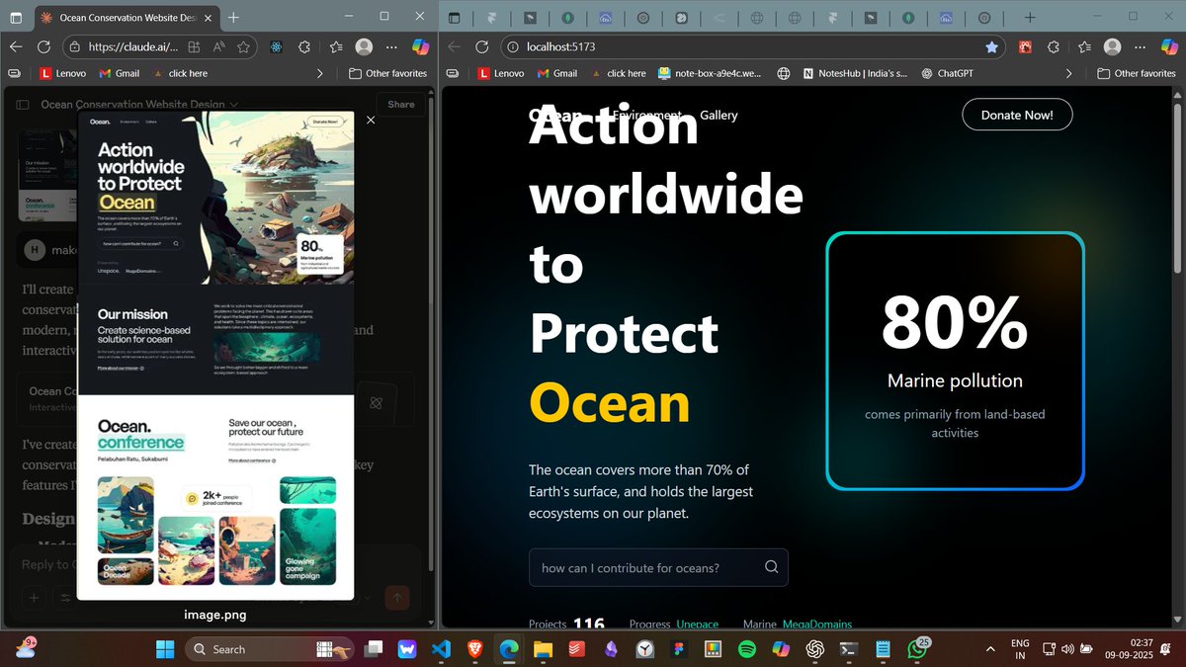
Task: Open Visual Studio Code from taskbar
Action: [x=441, y=649]
